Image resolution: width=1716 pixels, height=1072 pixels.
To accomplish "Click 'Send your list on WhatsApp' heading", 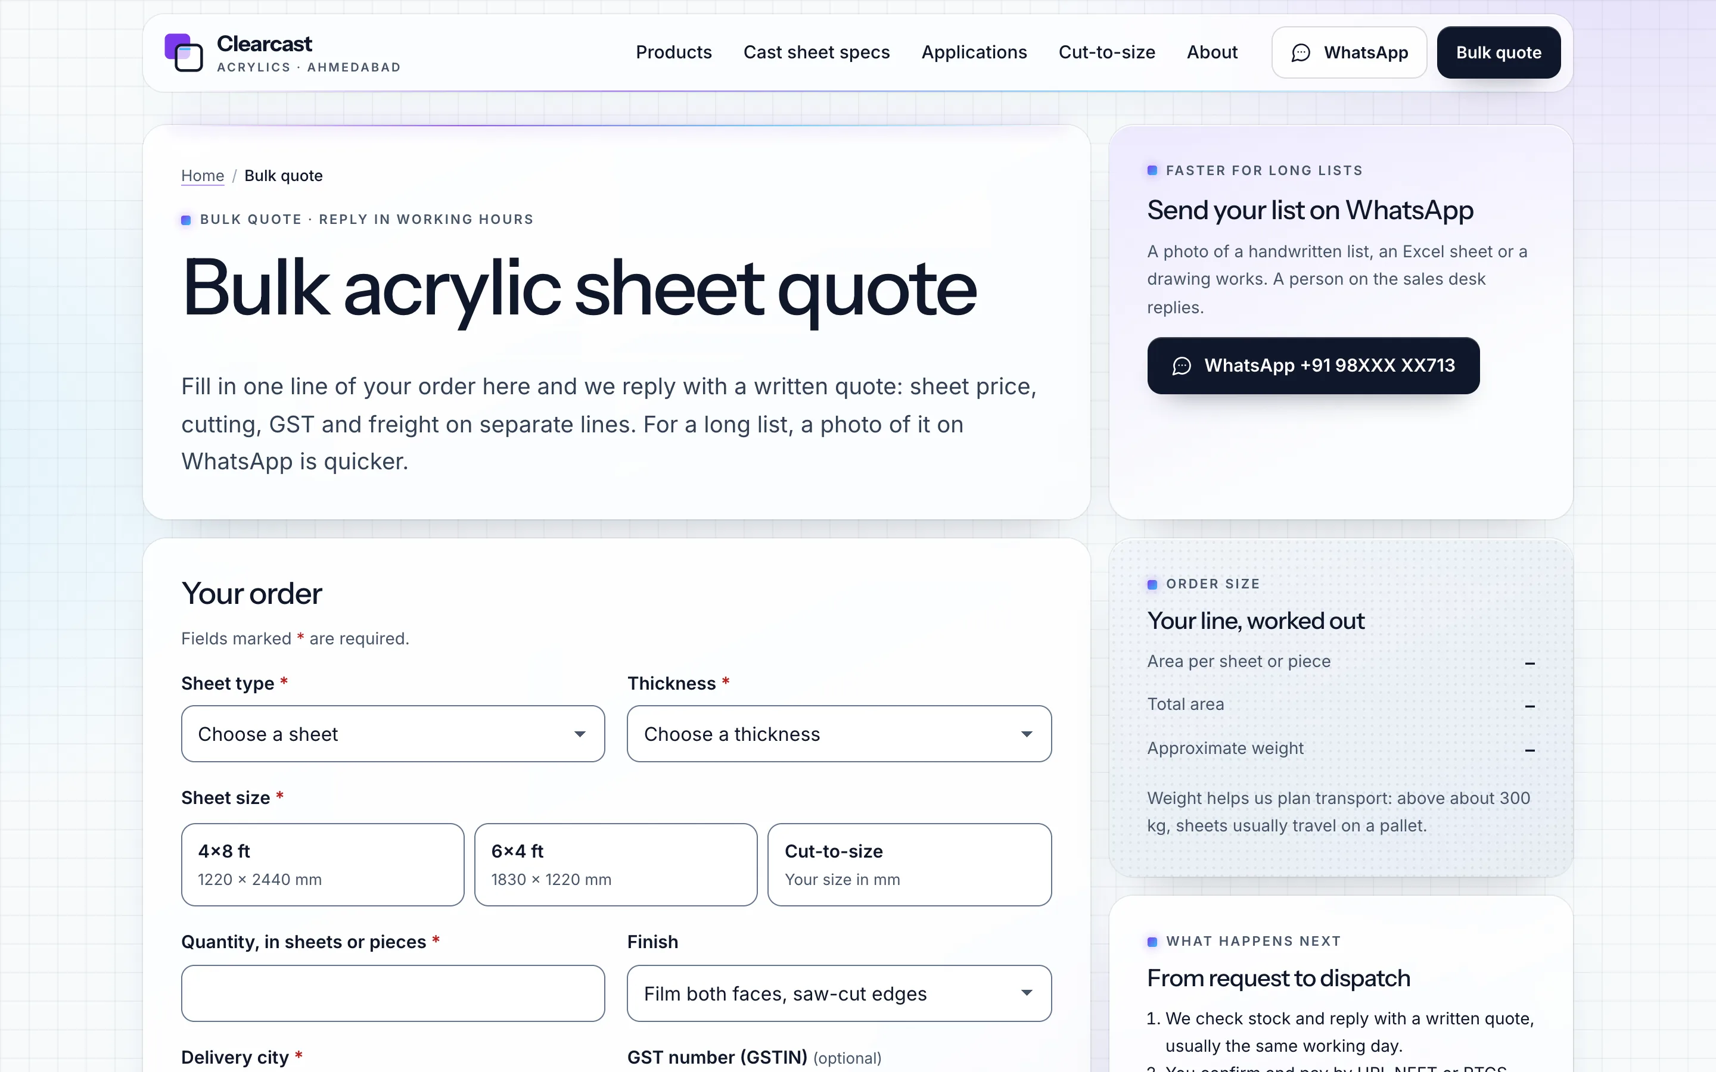I will pyautogui.click(x=1310, y=211).
